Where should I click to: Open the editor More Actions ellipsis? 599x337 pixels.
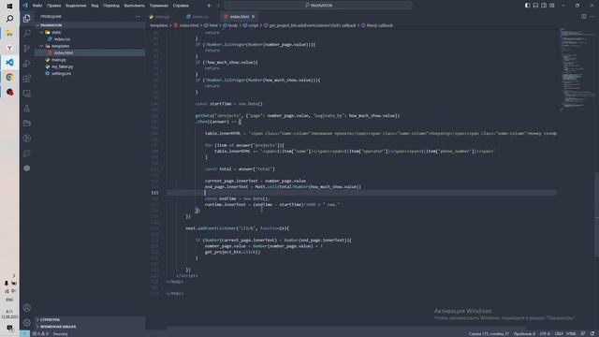pos(592,17)
